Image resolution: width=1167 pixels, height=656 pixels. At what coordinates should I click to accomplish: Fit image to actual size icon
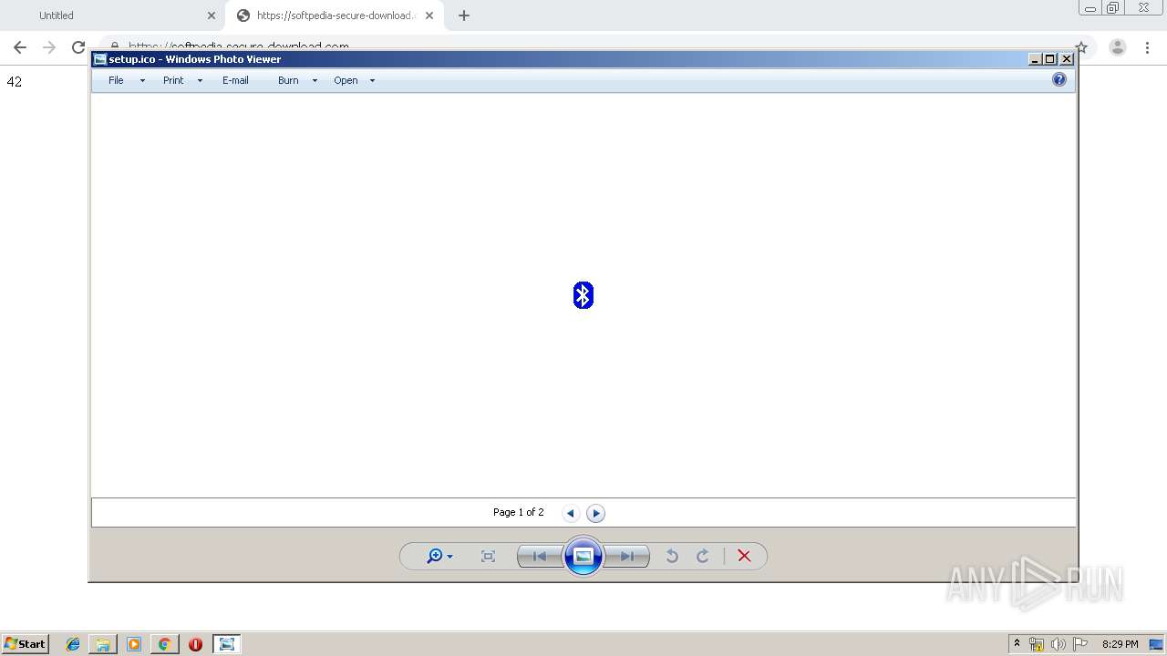[488, 556]
